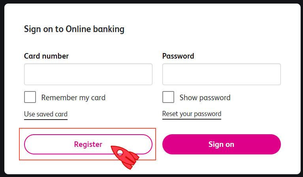Click into the Password input field
This screenshot has height=177, width=303.
click(221, 74)
